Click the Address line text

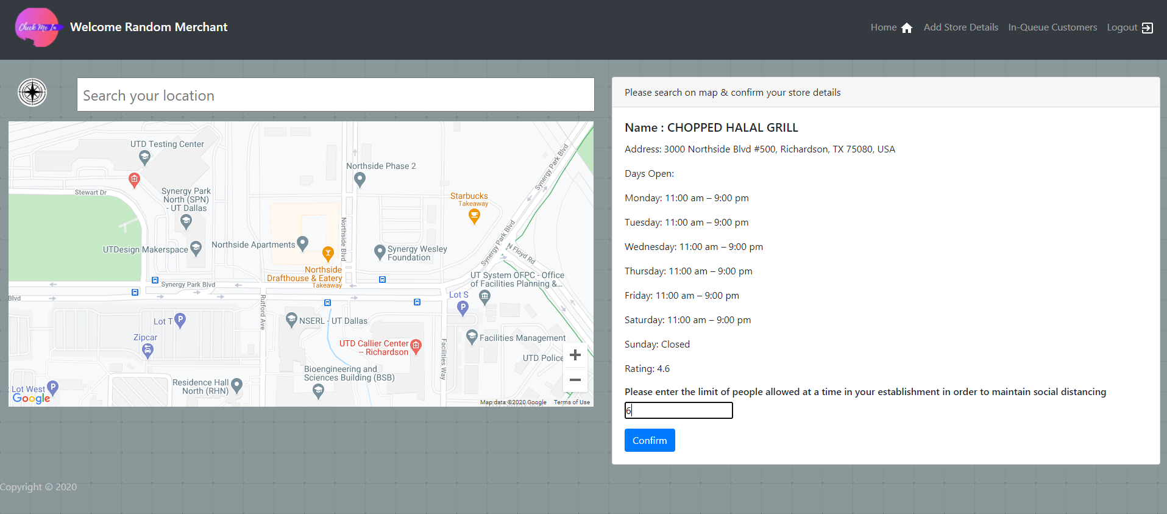[760, 149]
